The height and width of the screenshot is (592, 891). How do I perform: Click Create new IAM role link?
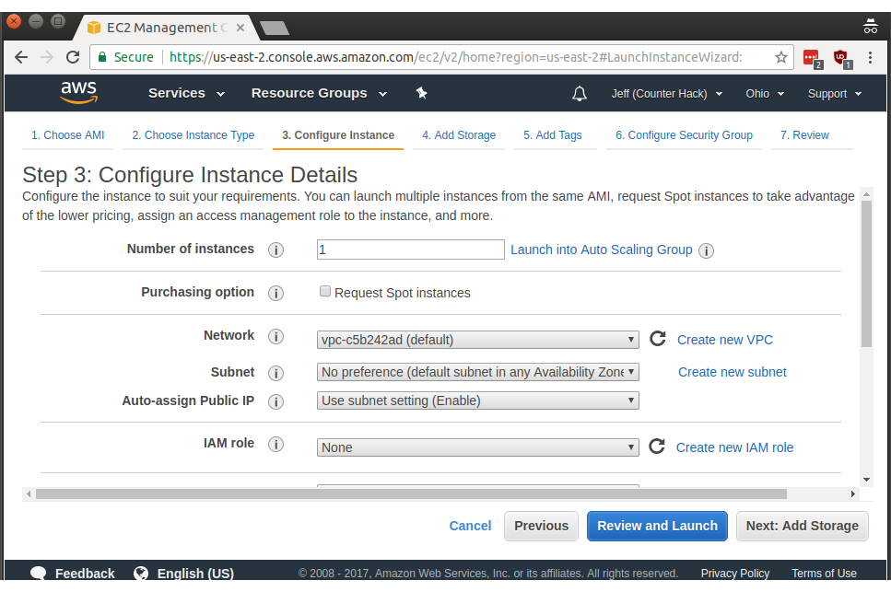point(734,447)
